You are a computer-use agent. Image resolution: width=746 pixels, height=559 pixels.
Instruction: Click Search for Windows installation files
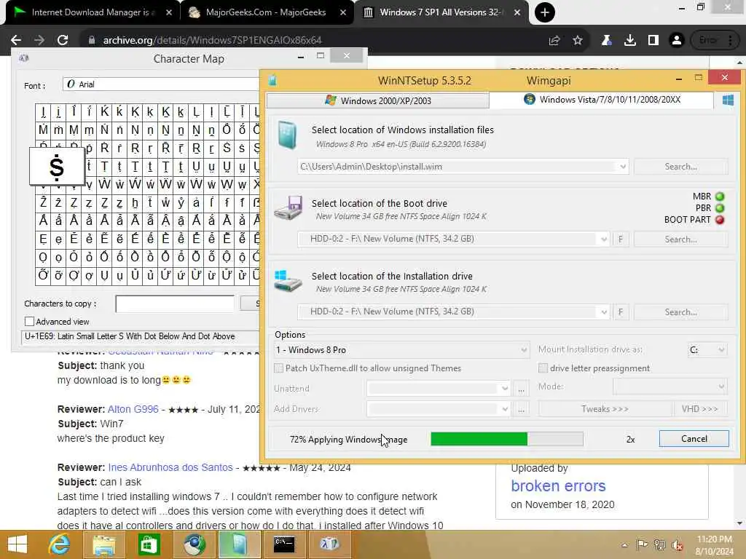[x=681, y=167]
